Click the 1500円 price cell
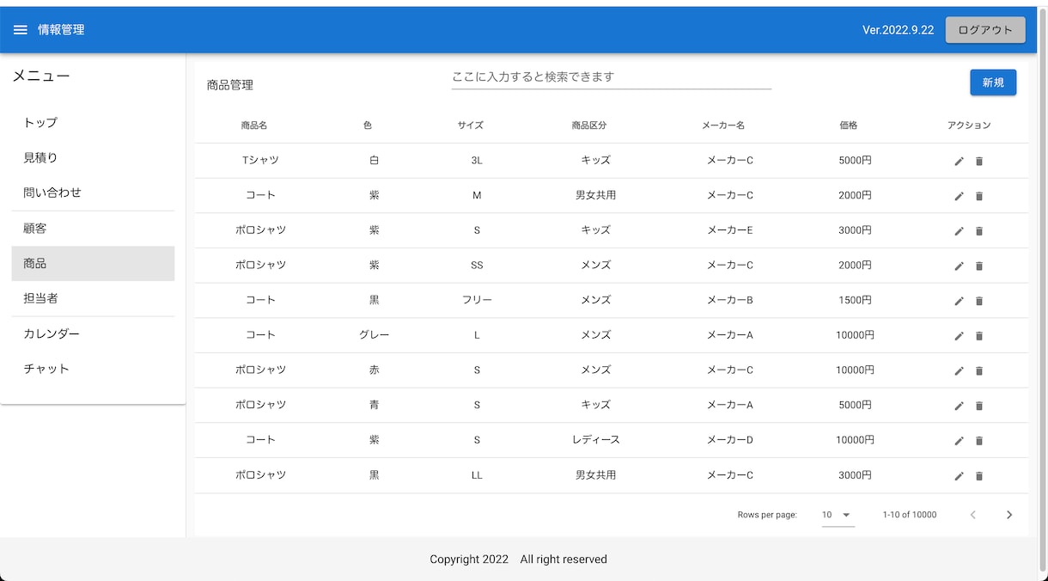 [856, 301]
